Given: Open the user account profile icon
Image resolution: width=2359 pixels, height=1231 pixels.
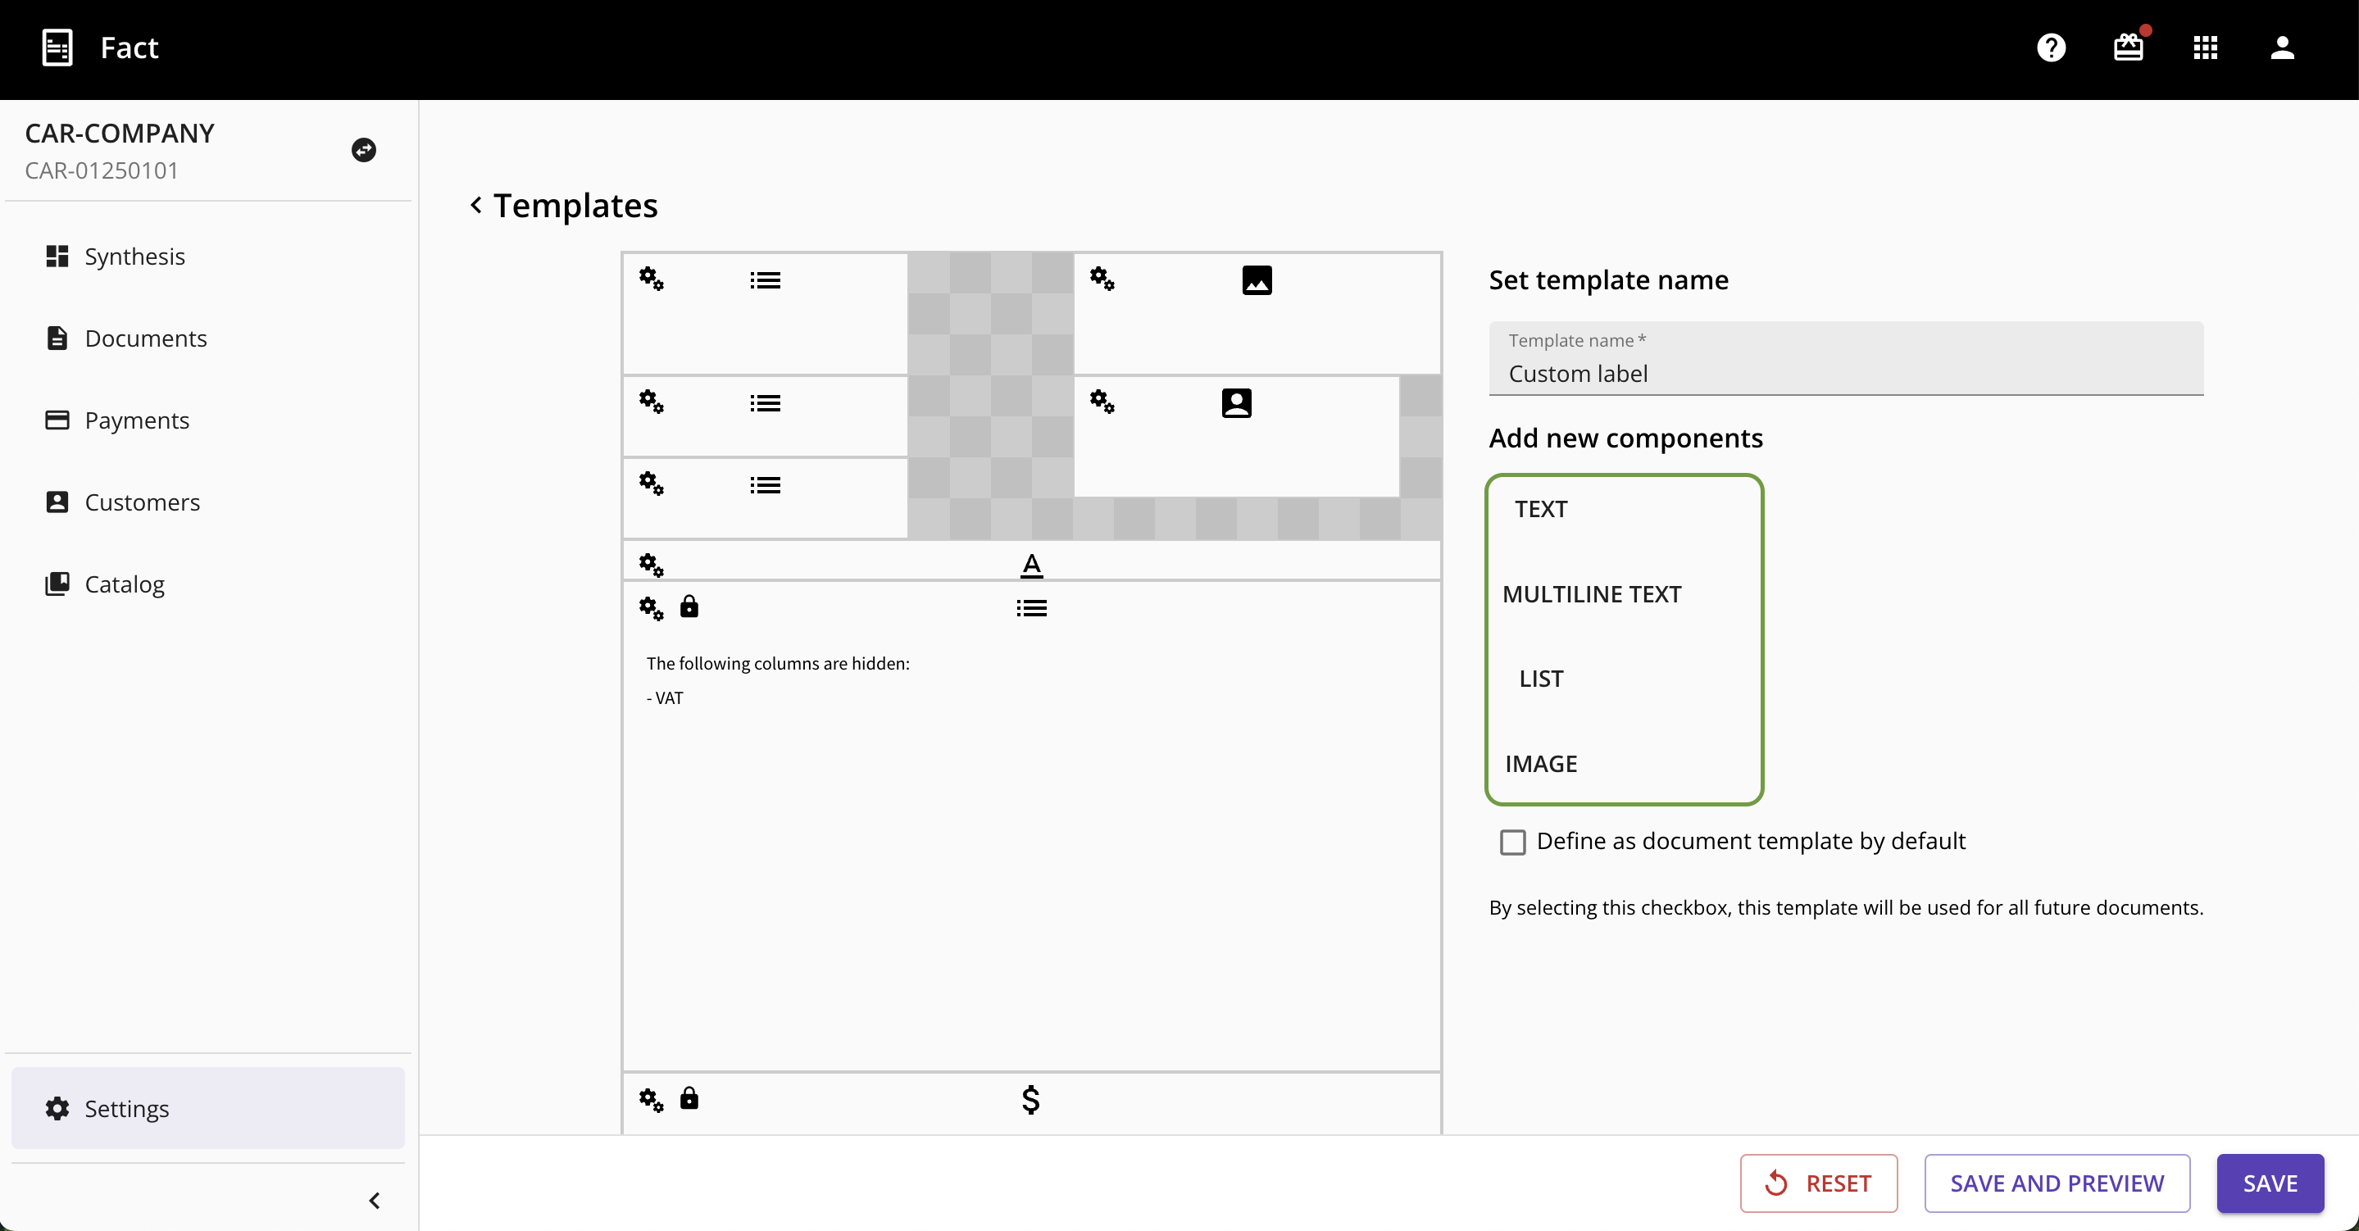Looking at the screenshot, I should pos(2282,48).
